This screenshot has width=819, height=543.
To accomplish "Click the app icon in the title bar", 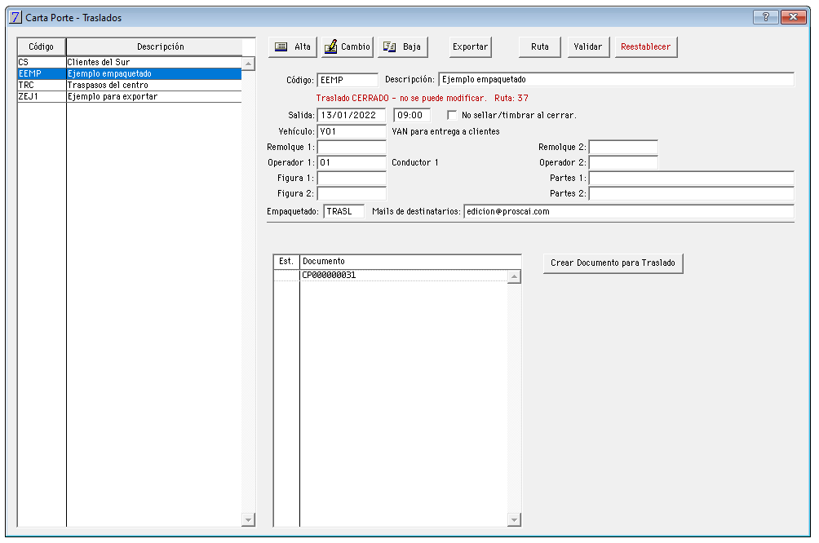I will (15, 17).
